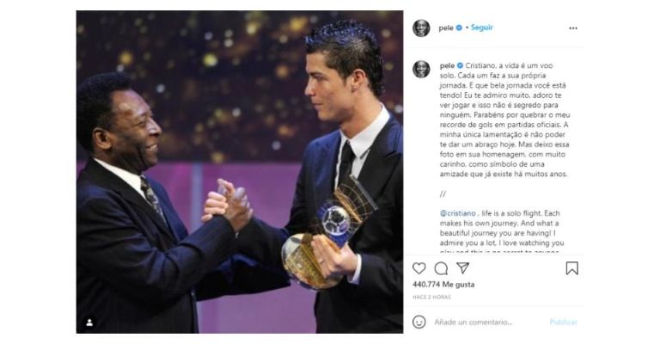The height and width of the screenshot is (344, 660).
Task: Open the pele username link in the header
Action: [446, 28]
